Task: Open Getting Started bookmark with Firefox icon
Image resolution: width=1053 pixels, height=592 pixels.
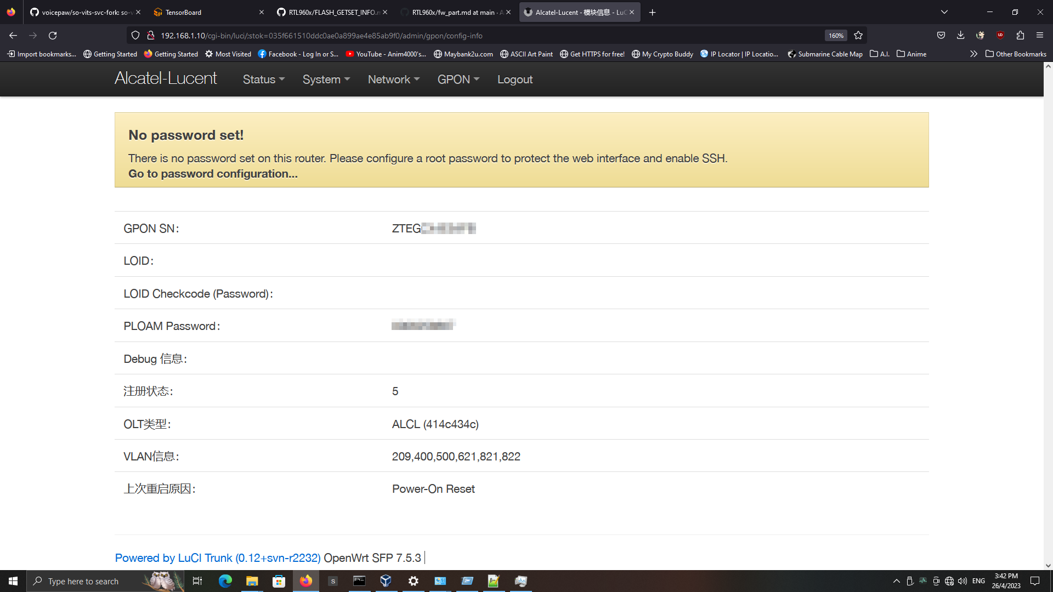Action: [x=171, y=54]
